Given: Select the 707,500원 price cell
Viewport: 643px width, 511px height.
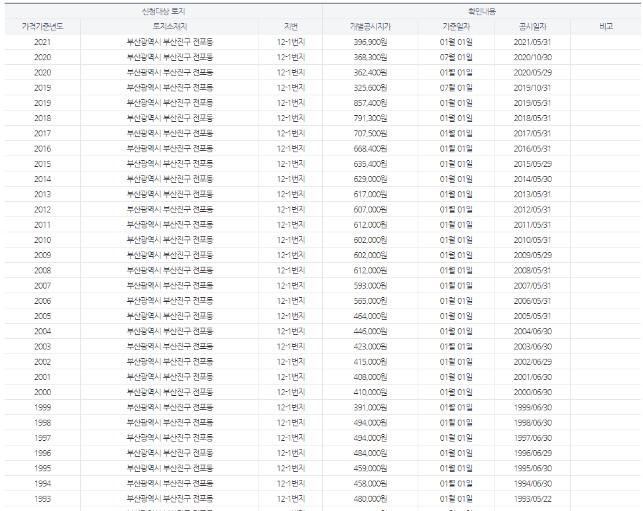Looking at the screenshot, I should 371,134.
